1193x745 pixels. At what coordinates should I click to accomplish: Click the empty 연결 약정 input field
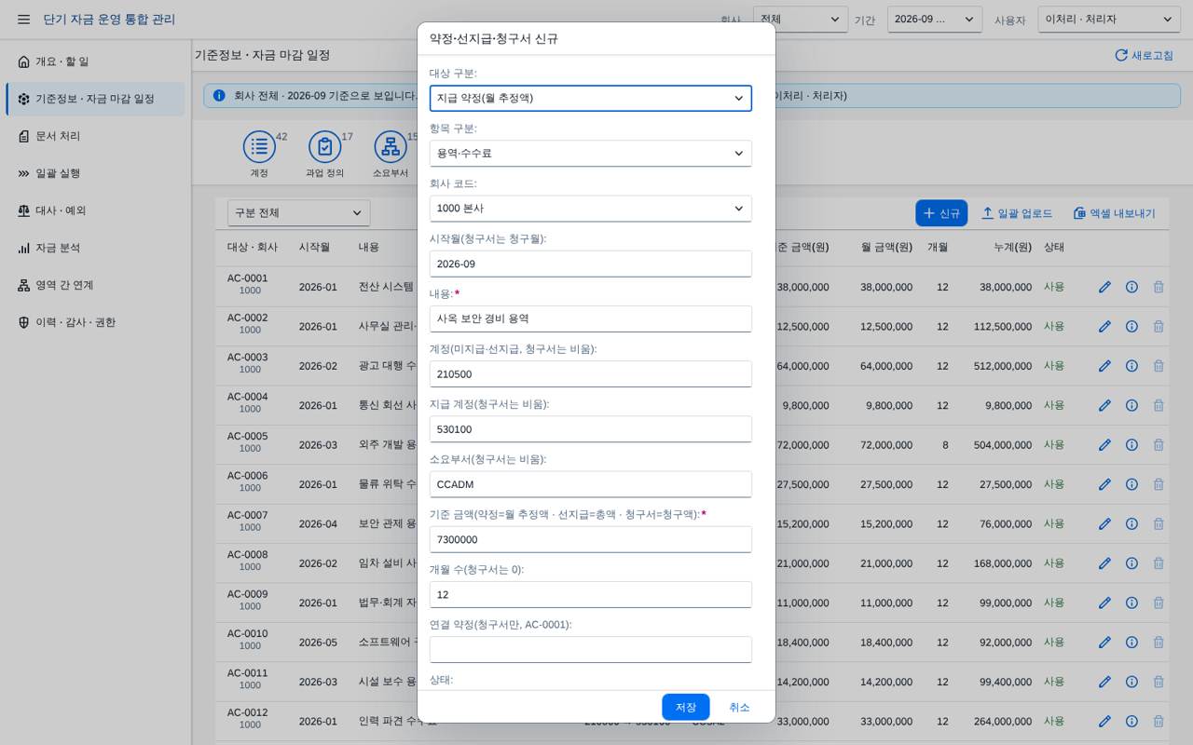pos(591,650)
